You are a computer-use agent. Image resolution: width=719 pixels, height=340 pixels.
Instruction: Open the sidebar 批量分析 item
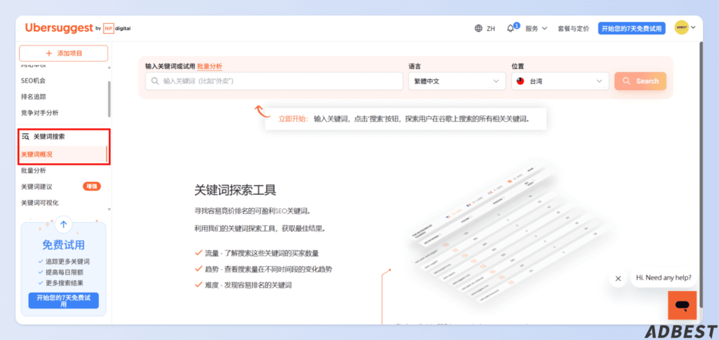pyautogui.click(x=33, y=170)
